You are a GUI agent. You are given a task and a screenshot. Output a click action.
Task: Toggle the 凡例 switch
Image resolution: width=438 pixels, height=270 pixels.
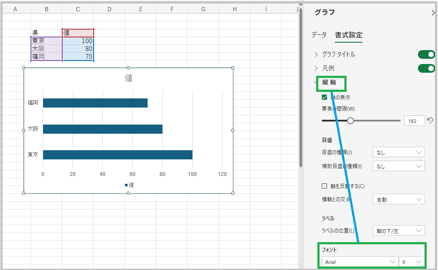tap(426, 68)
